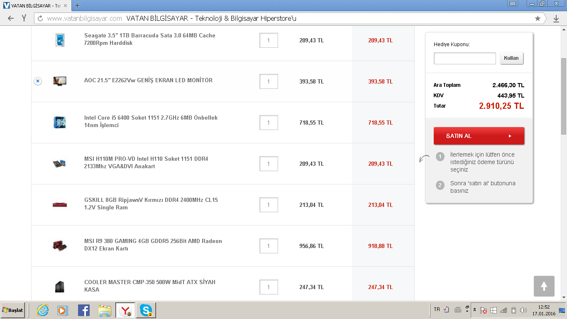Go back using the browser back arrow
Image resolution: width=567 pixels, height=319 pixels.
coord(11,18)
